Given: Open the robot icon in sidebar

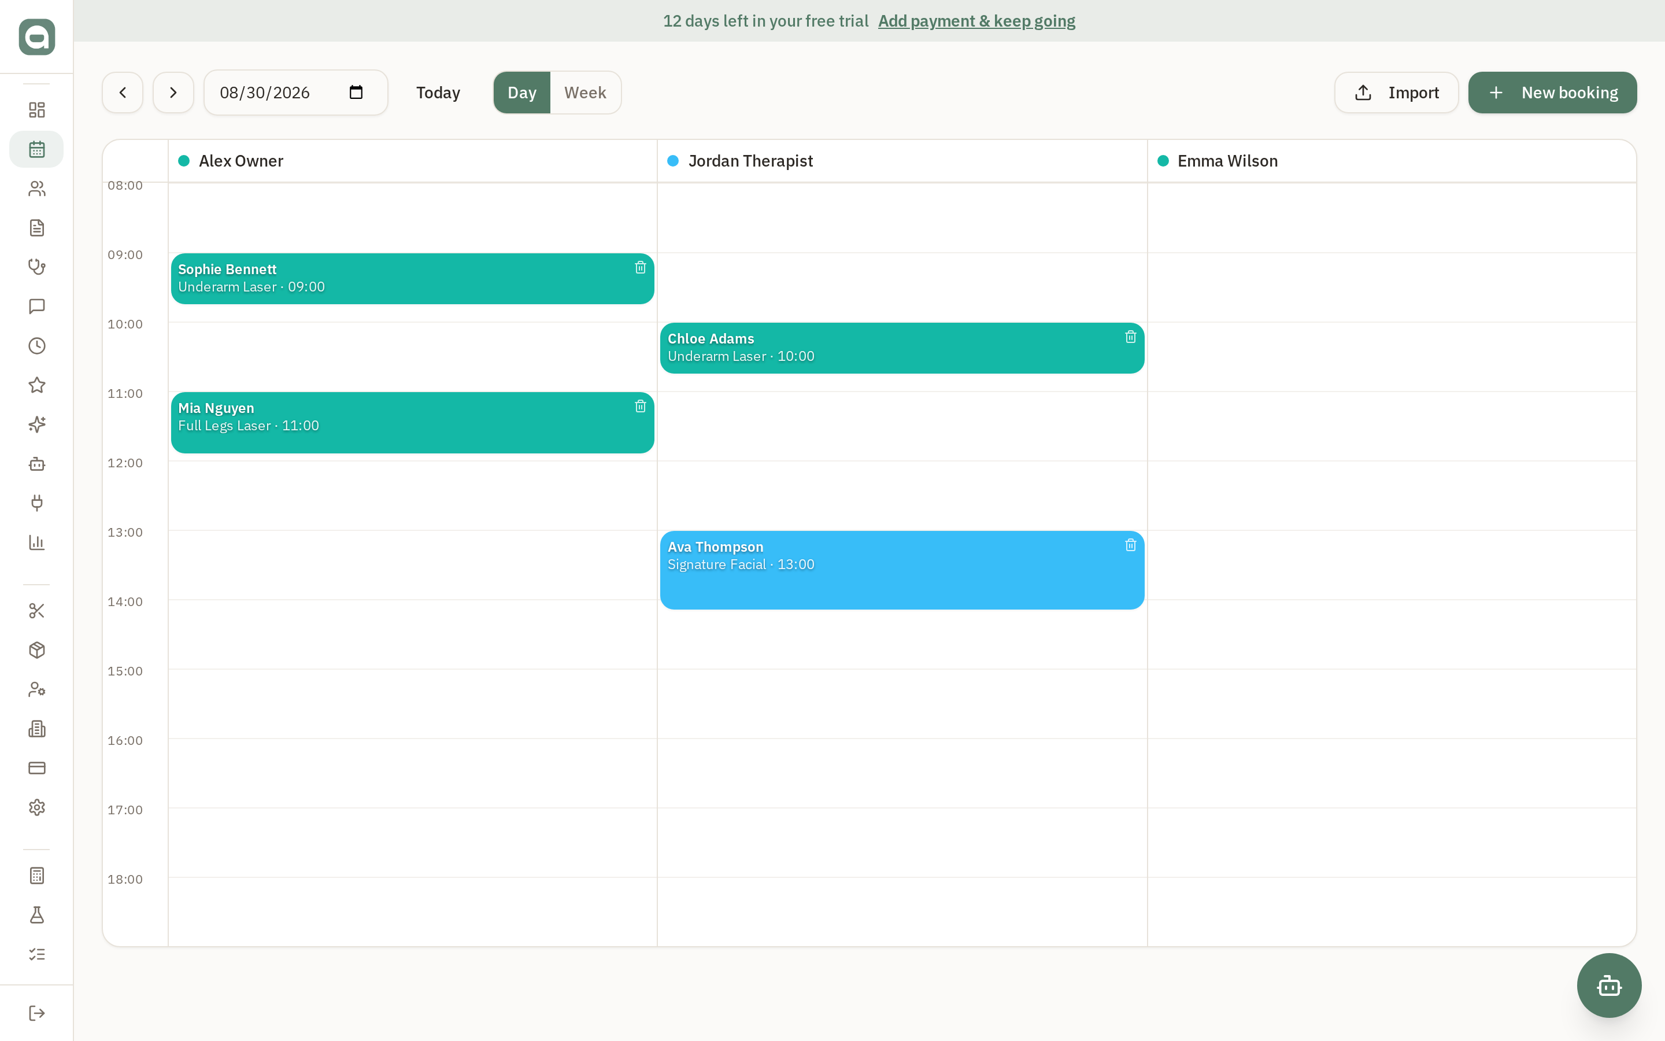Looking at the screenshot, I should [36, 464].
